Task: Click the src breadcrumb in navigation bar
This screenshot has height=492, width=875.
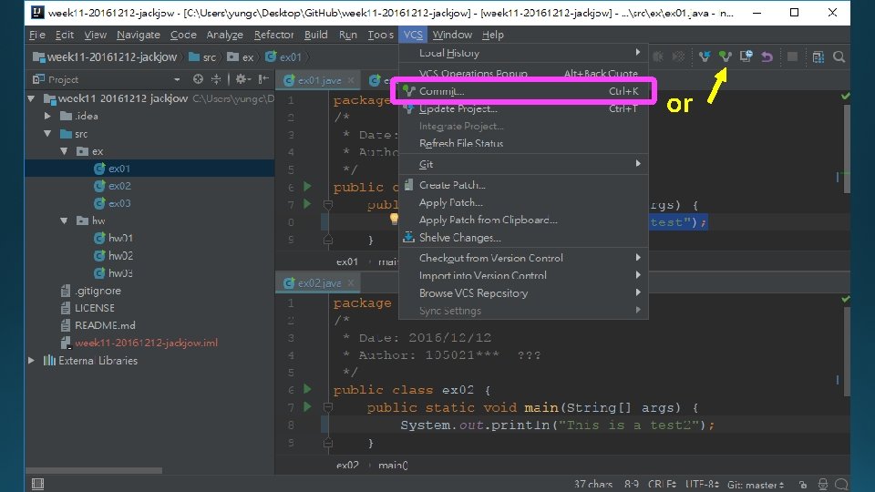Action: (x=202, y=56)
